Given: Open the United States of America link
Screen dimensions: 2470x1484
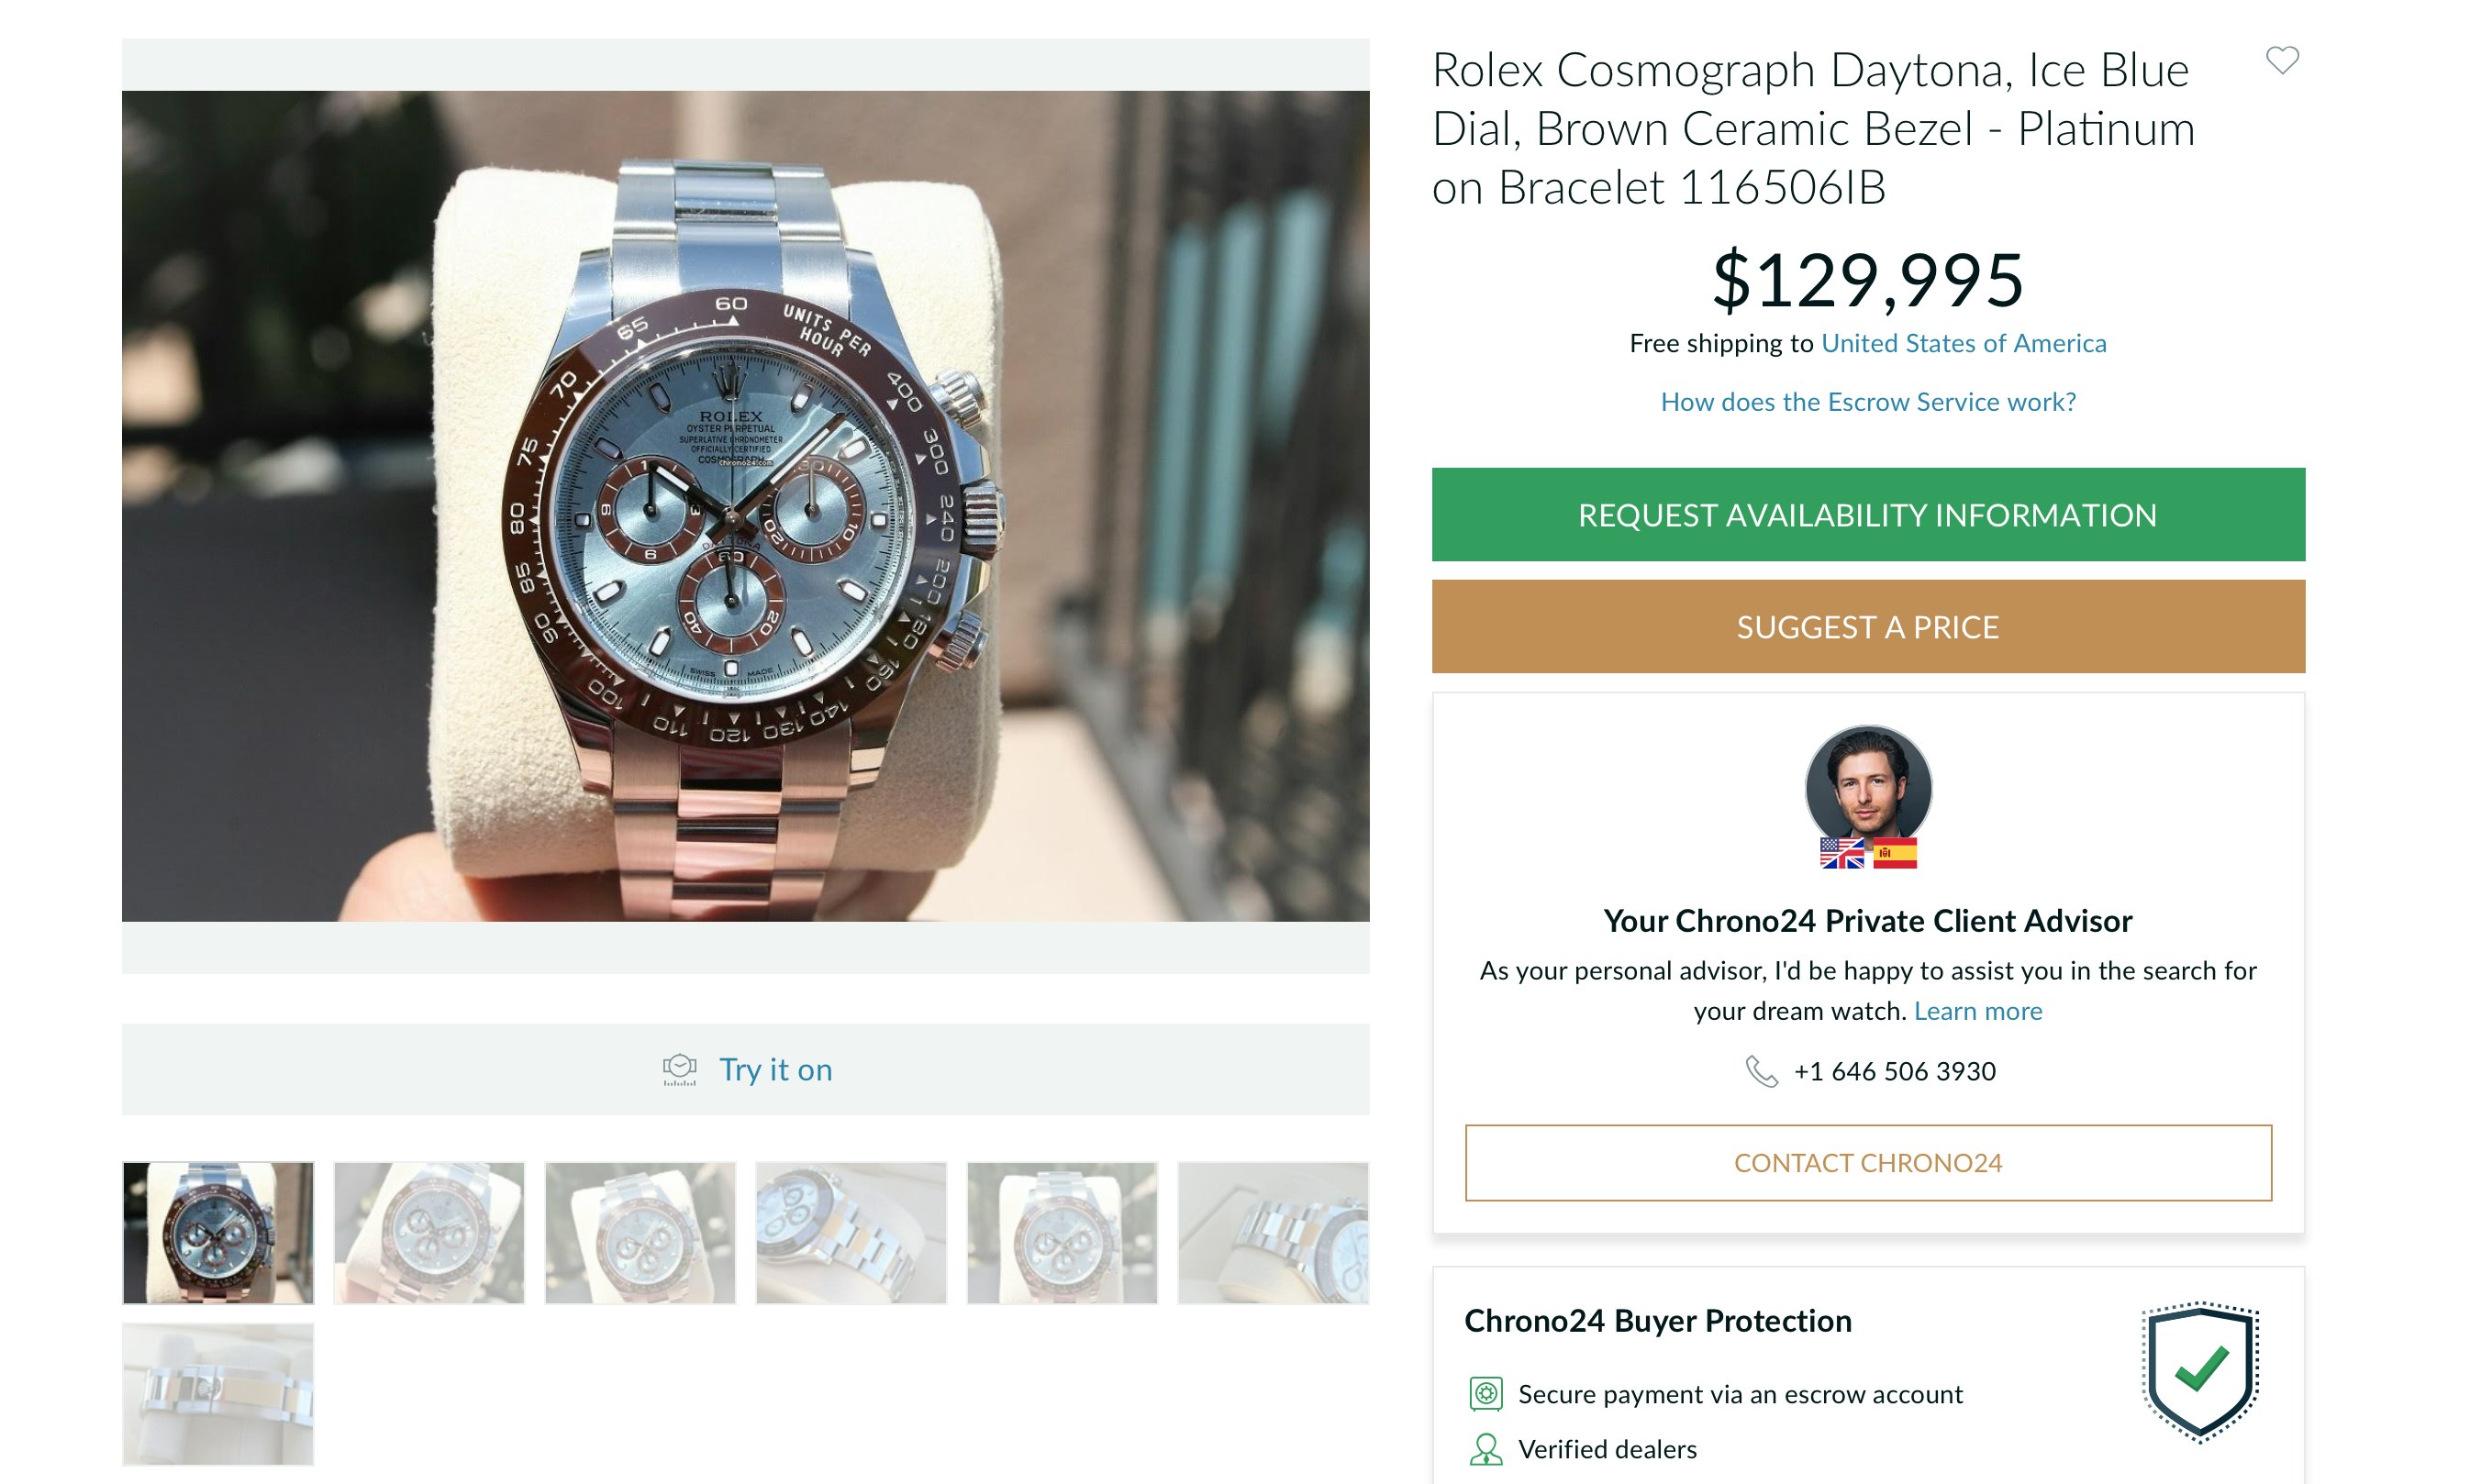Looking at the screenshot, I should pyautogui.click(x=1963, y=343).
